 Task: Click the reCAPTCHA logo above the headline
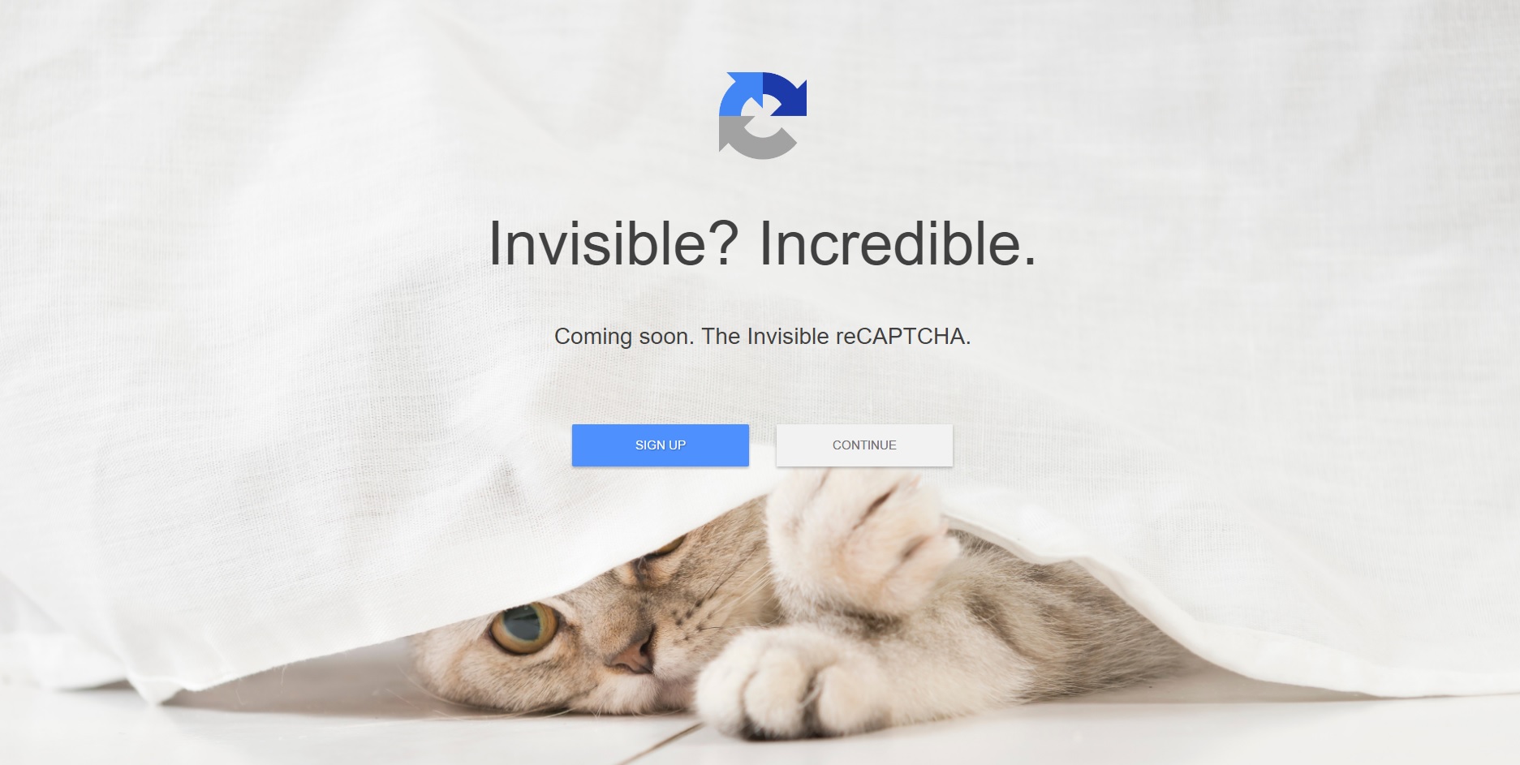coord(763,115)
